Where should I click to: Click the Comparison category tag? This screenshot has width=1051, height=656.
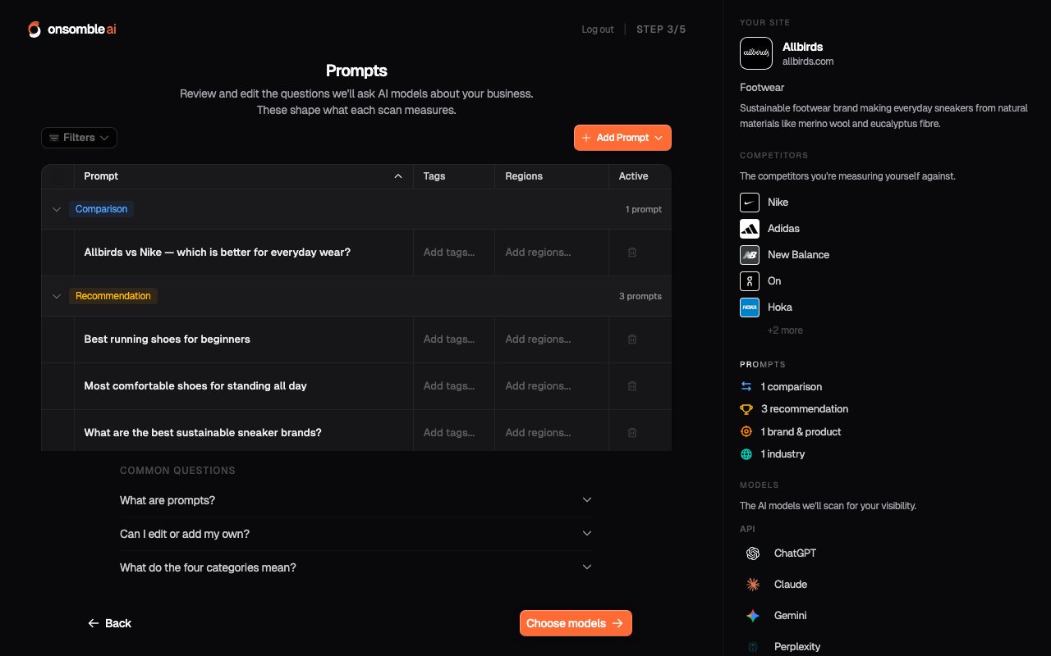101,209
